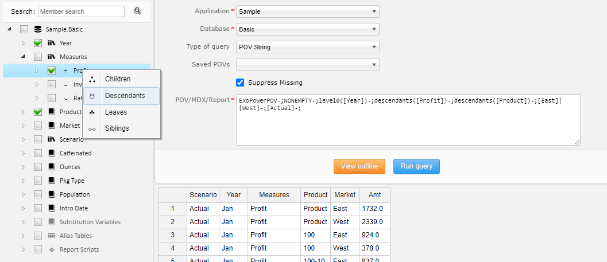Click the Product dimension book icon
The height and width of the screenshot is (262, 607).
(52, 112)
